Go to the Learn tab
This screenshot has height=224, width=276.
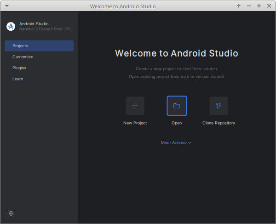39,79
